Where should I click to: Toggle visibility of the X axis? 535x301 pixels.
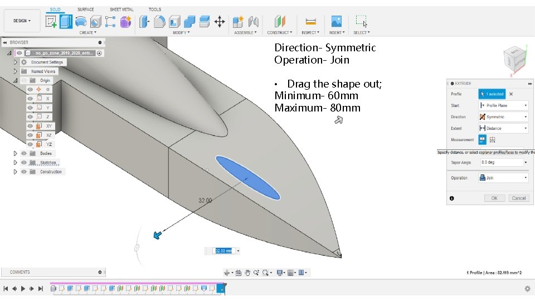tap(30, 99)
